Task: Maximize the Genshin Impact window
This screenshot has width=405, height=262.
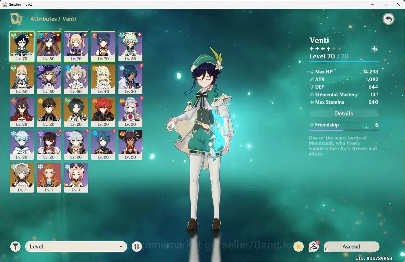Action: pyautogui.click(x=385, y=4)
